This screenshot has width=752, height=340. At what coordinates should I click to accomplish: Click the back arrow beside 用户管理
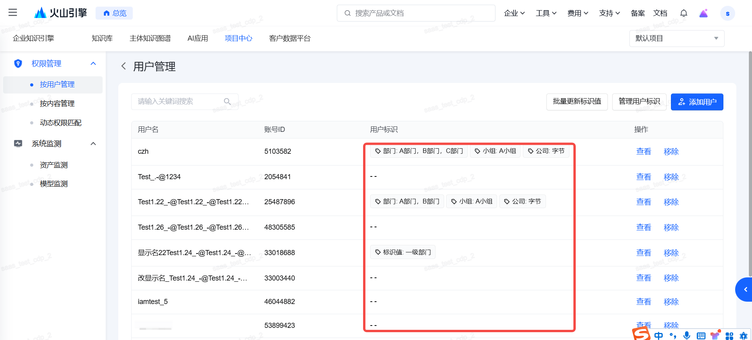pyautogui.click(x=124, y=66)
